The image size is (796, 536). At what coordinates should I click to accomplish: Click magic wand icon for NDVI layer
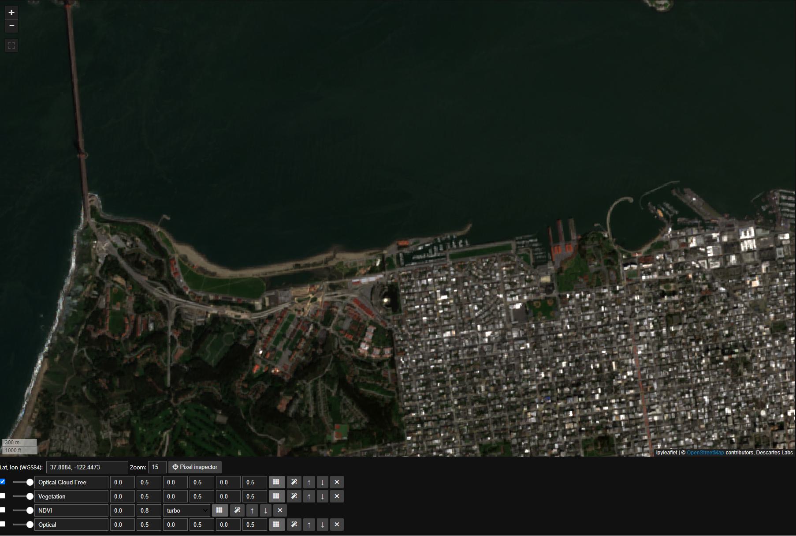237,510
